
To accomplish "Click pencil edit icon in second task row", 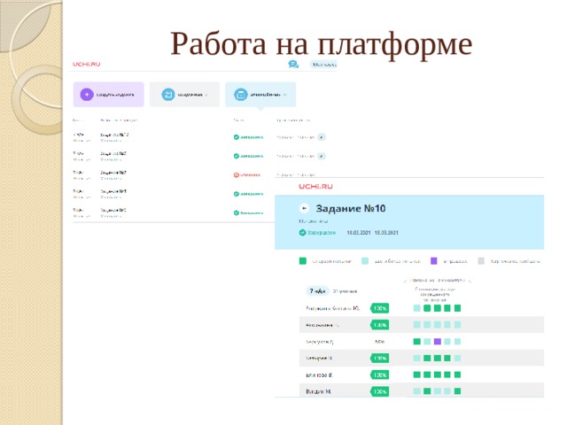I will coord(322,156).
